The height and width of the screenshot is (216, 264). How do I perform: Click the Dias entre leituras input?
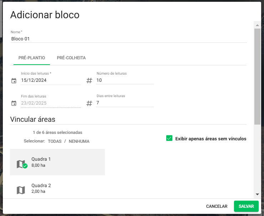coord(125,103)
